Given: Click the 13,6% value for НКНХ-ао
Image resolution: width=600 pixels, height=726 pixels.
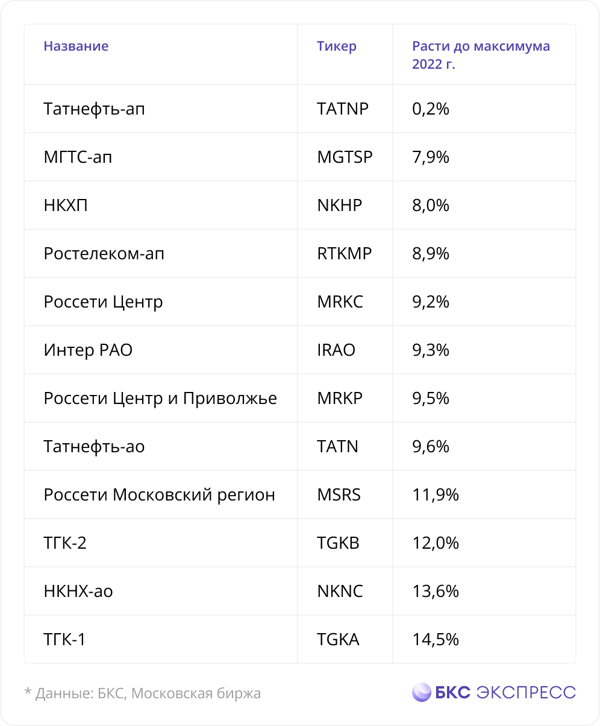Looking at the screenshot, I should pos(436,591).
